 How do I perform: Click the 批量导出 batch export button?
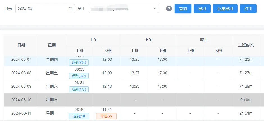(x=225, y=9)
